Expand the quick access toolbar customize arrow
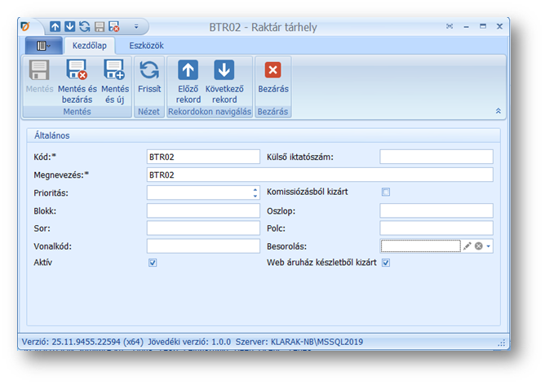Screen dimensions: 545x385 (136, 27)
